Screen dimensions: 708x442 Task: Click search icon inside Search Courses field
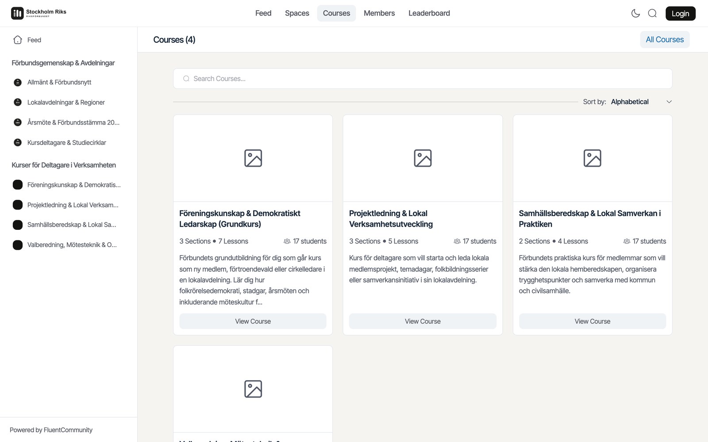click(186, 79)
